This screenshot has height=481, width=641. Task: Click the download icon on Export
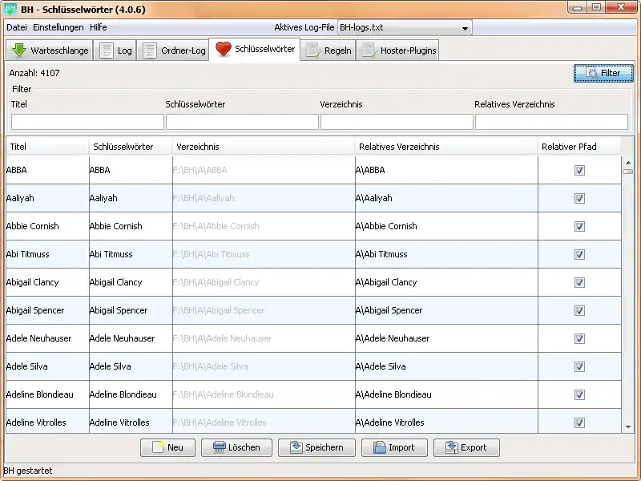point(452,447)
